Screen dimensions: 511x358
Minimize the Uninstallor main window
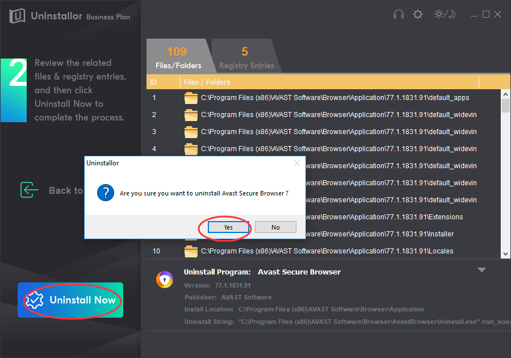click(x=474, y=15)
